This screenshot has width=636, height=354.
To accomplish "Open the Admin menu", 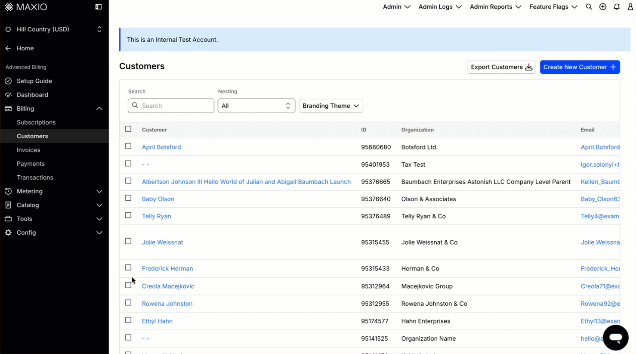I will pos(396,7).
